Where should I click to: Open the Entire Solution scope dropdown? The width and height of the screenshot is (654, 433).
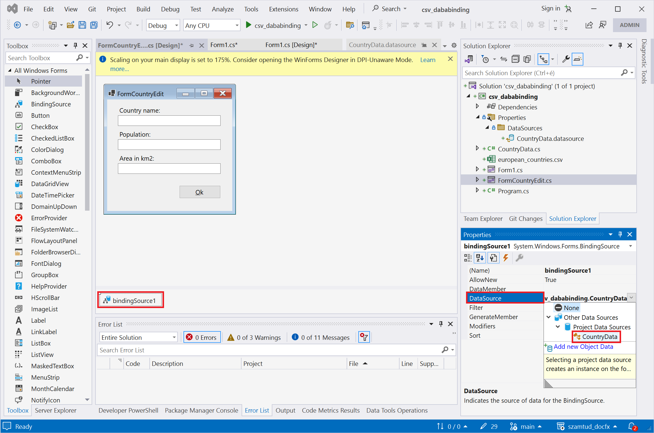pyautogui.click(x=174, y=337)
